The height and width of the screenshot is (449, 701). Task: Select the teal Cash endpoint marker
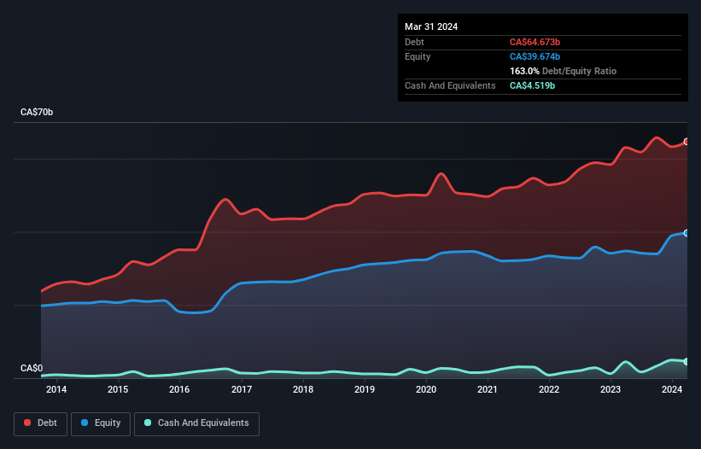686,361
